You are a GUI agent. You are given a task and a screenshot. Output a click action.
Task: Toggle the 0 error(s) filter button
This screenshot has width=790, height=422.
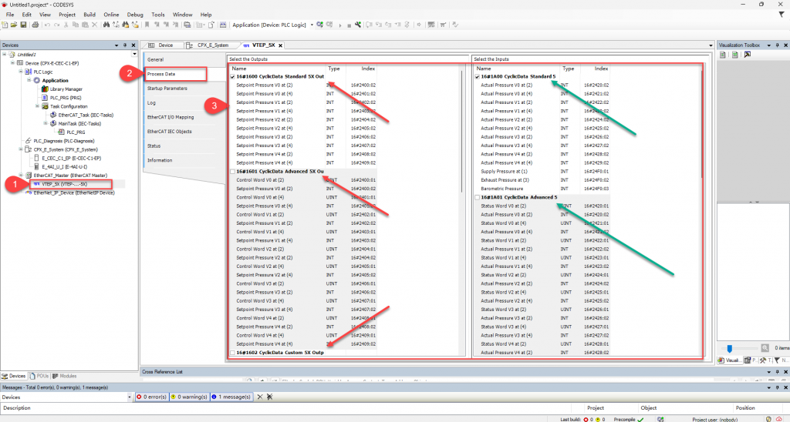click(152, 397)
